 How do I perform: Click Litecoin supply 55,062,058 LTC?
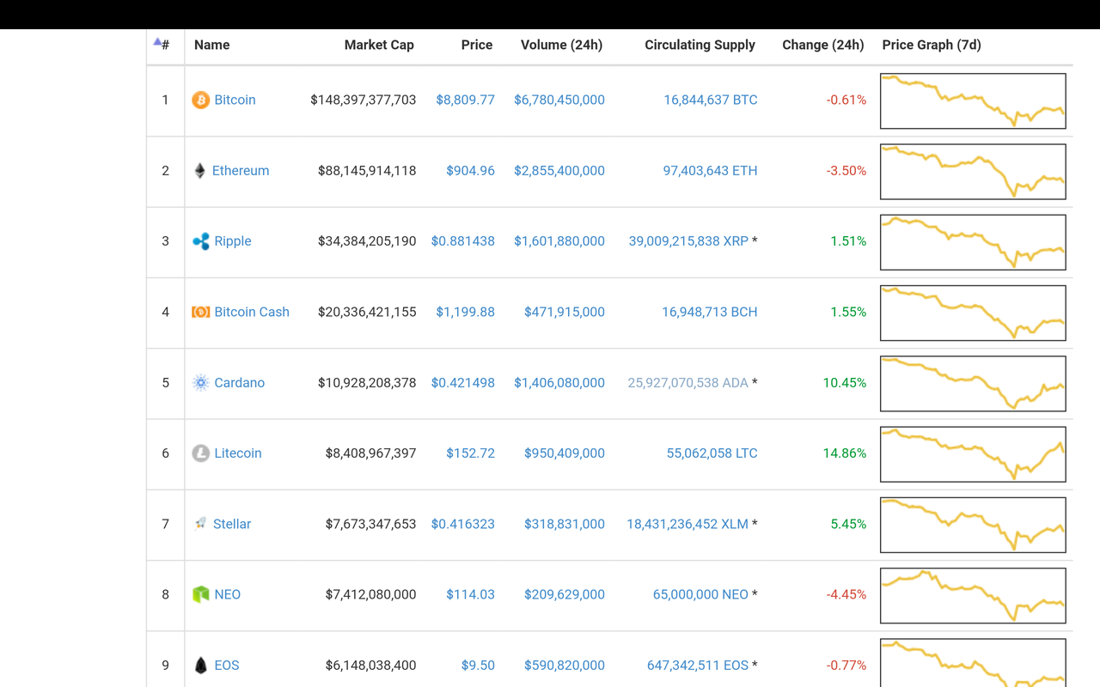[x=712, y=453]
